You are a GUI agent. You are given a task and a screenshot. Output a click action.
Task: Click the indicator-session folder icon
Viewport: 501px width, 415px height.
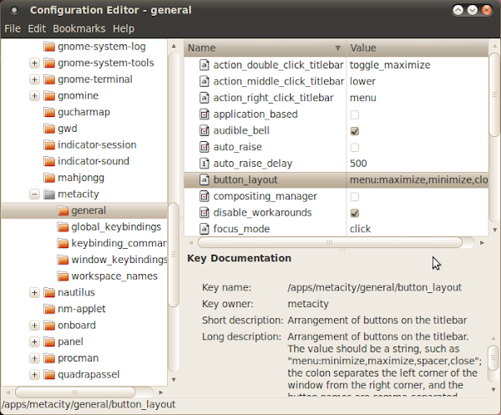coord(49,145)
